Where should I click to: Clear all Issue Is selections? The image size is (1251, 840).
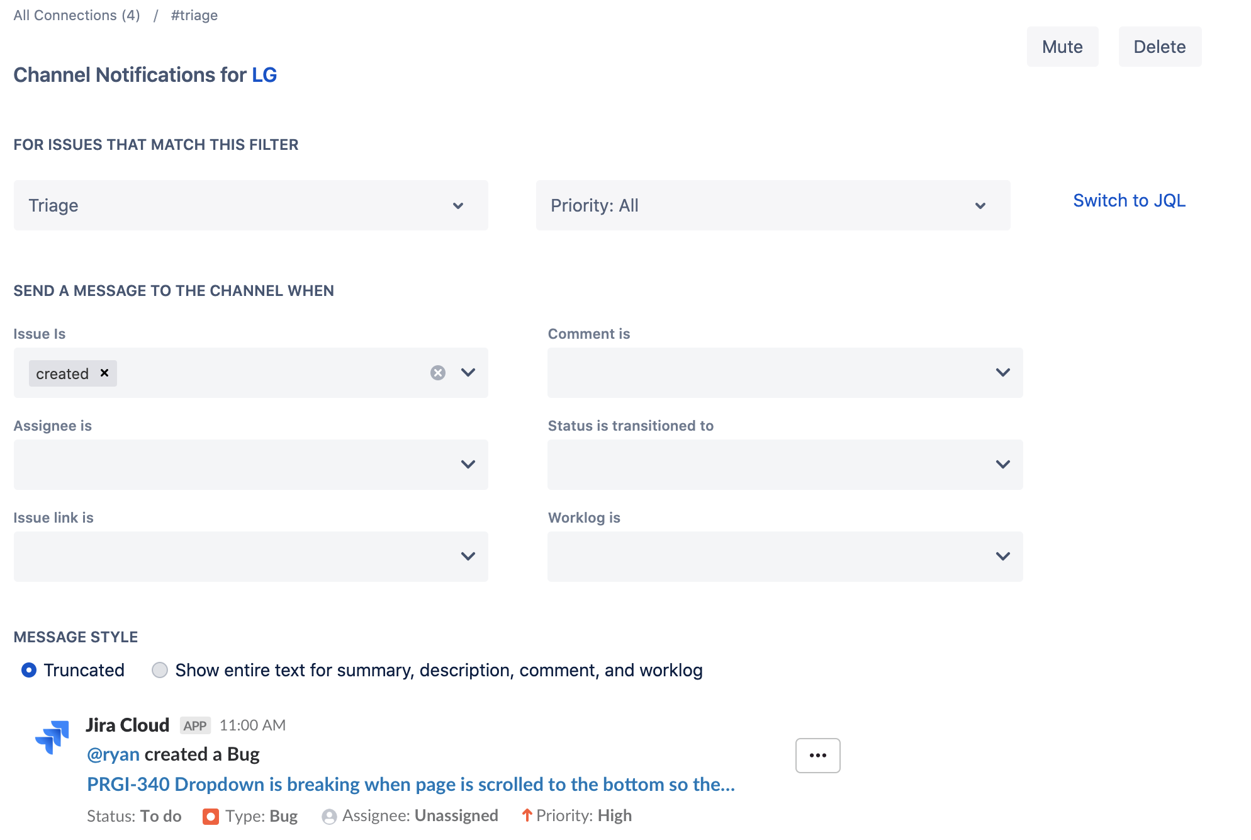click(438, 373)
